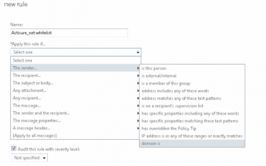266x166 pixels.
Task: Open the 'Apply this rule if' dropdown
Action: (76, 52)
